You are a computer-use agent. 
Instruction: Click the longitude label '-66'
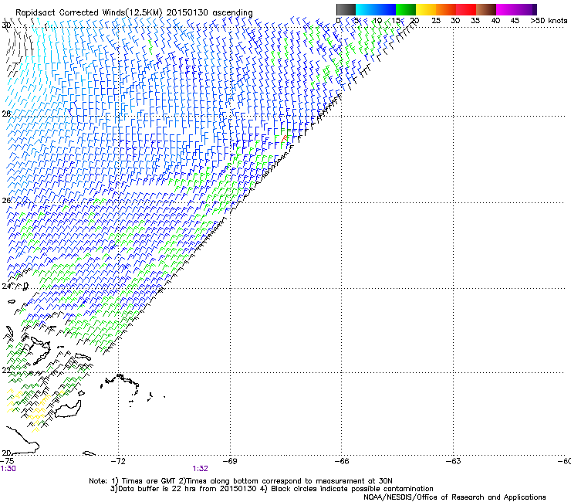[342, 461]
